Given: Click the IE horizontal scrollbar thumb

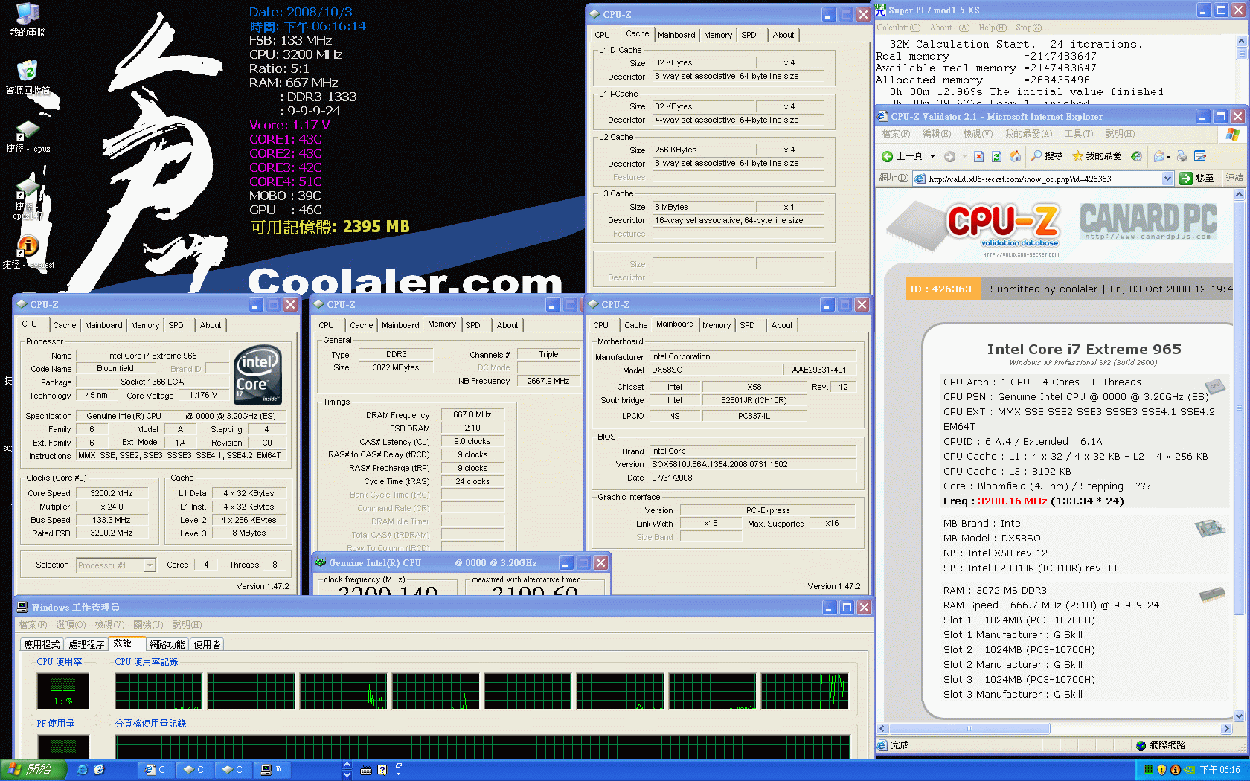Looking at the screenshot, I should [x=969, y=729].
